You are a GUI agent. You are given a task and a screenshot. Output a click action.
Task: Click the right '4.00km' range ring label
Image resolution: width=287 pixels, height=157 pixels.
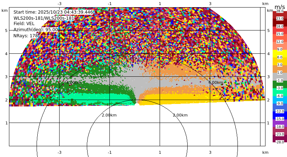click(216, 82)
